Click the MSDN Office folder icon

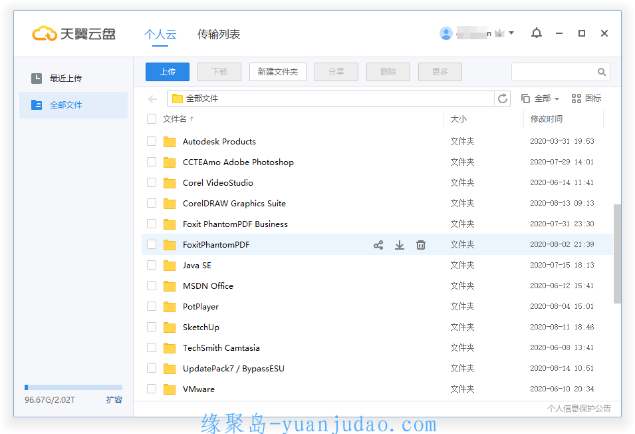coord(170,286)
